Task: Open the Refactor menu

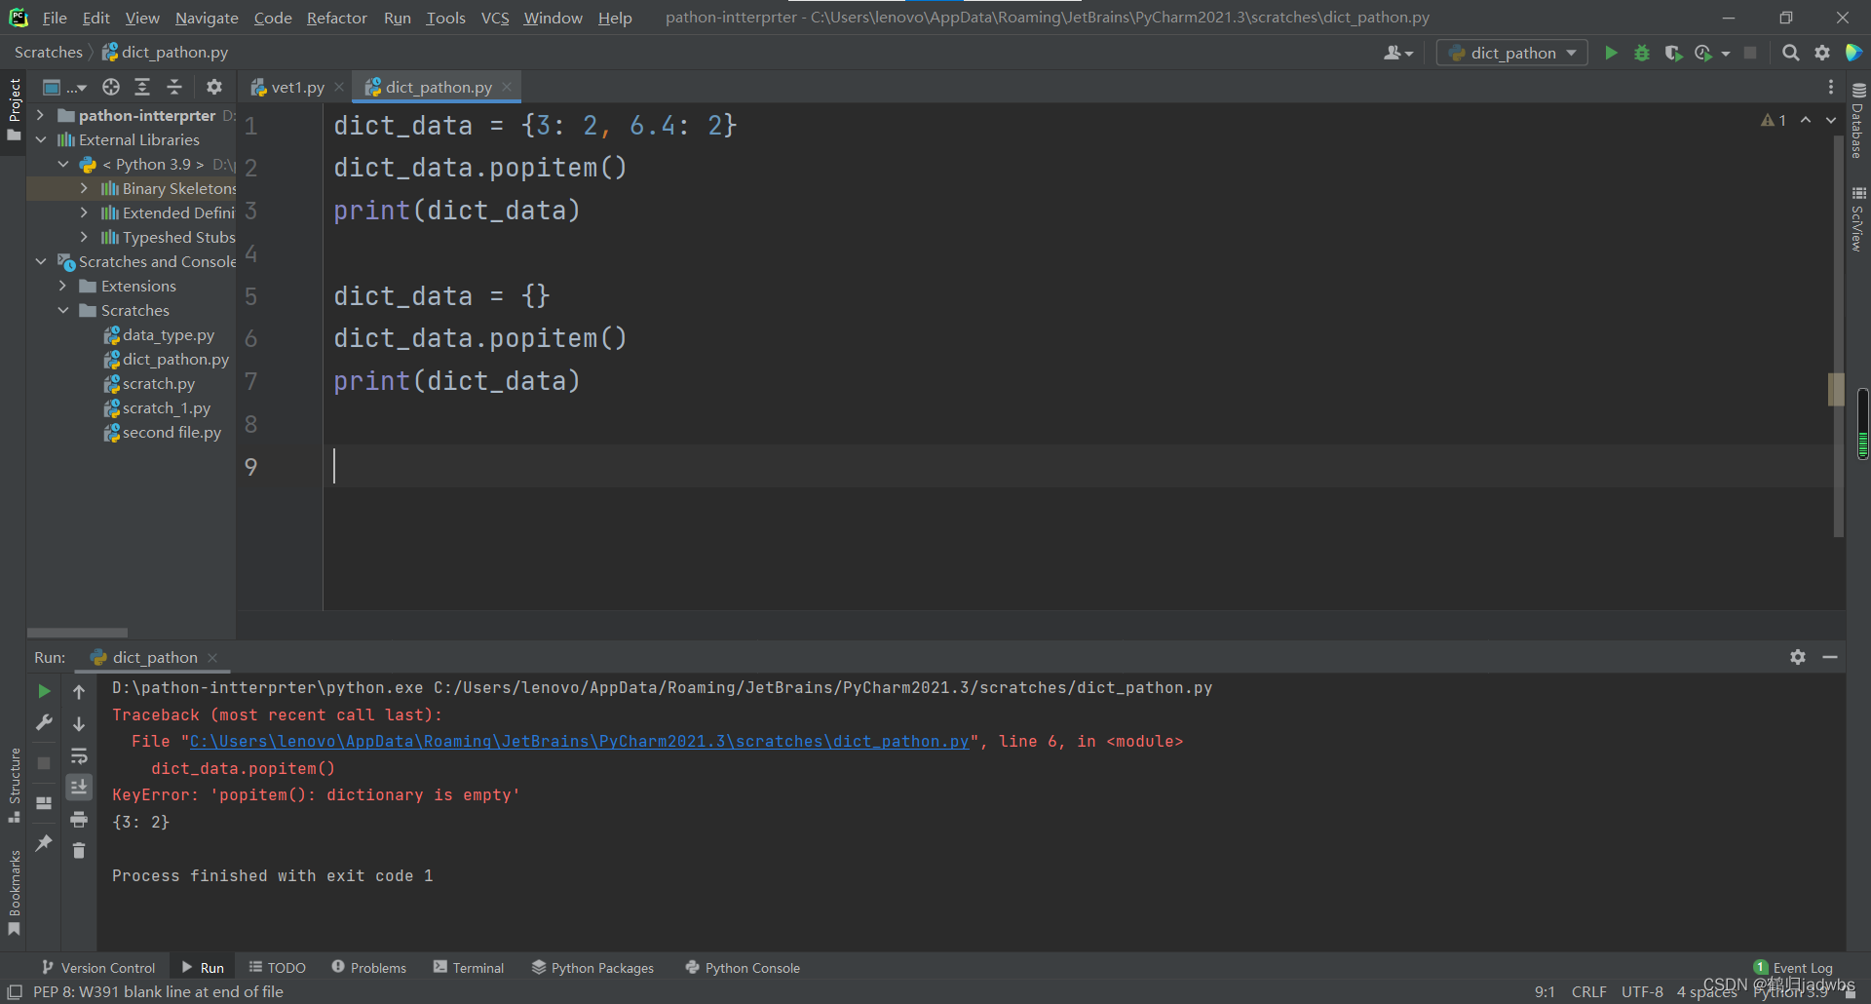Action: tap(336, 18)
